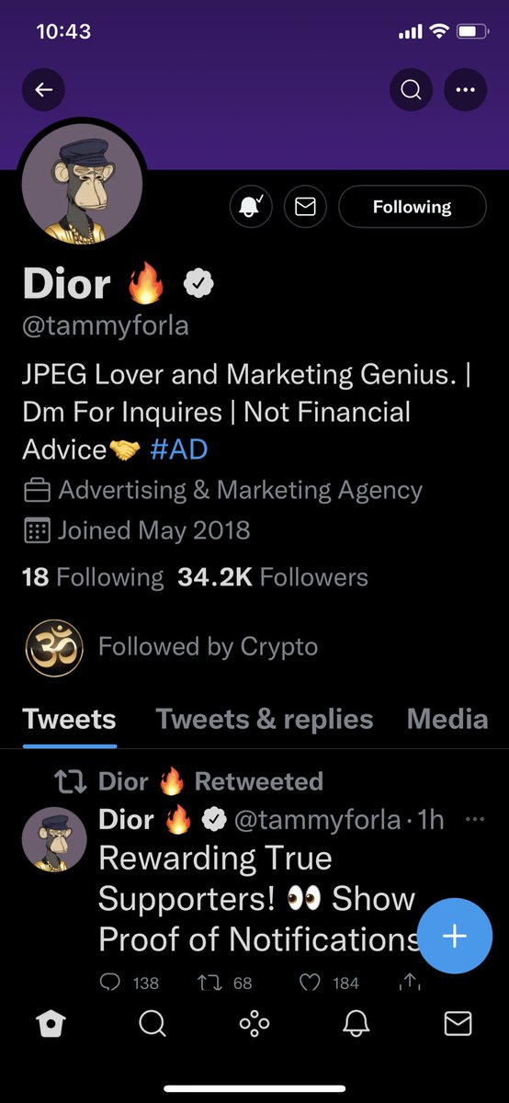View the 34.2K Followers list

(273, 577)
